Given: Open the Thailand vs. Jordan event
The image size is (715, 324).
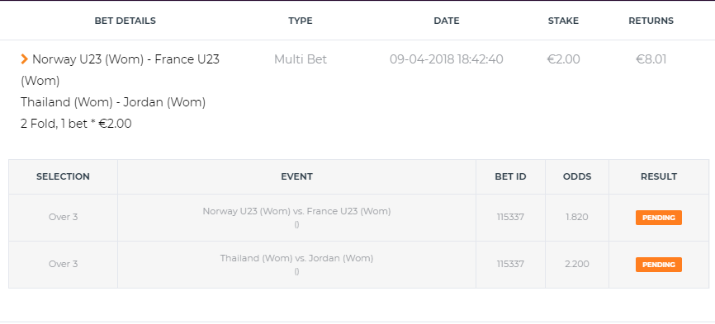Looking at the screenshot, I should click(297, 259).
